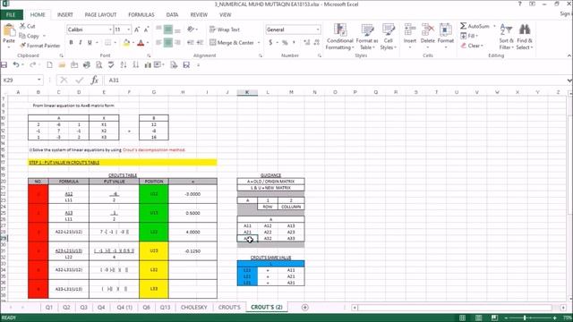Click the Insert cells button

pos(410,37)
